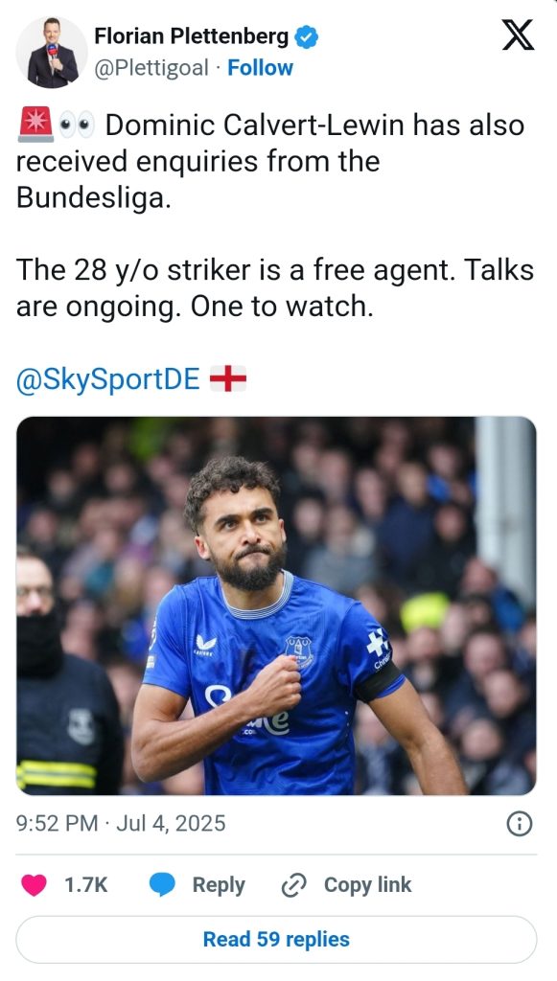Open the Florian Plettenberg name link
This screenshot has height=981, width=557.
click(x=192, y=37)
